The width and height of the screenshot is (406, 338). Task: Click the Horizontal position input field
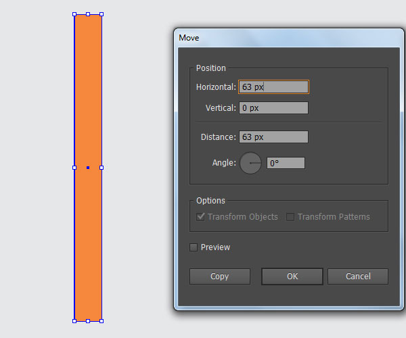click(x=273, y=87)
